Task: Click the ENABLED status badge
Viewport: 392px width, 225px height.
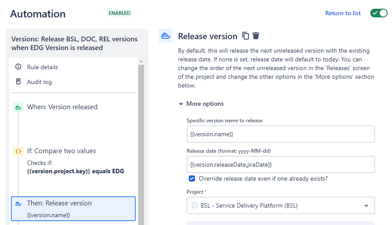Action: [119, 13]
